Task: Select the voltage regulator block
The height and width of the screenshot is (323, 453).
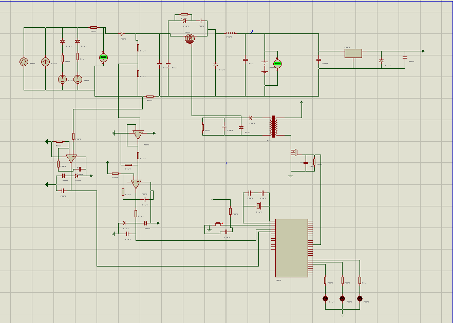Action: click(x=353, y=53)
